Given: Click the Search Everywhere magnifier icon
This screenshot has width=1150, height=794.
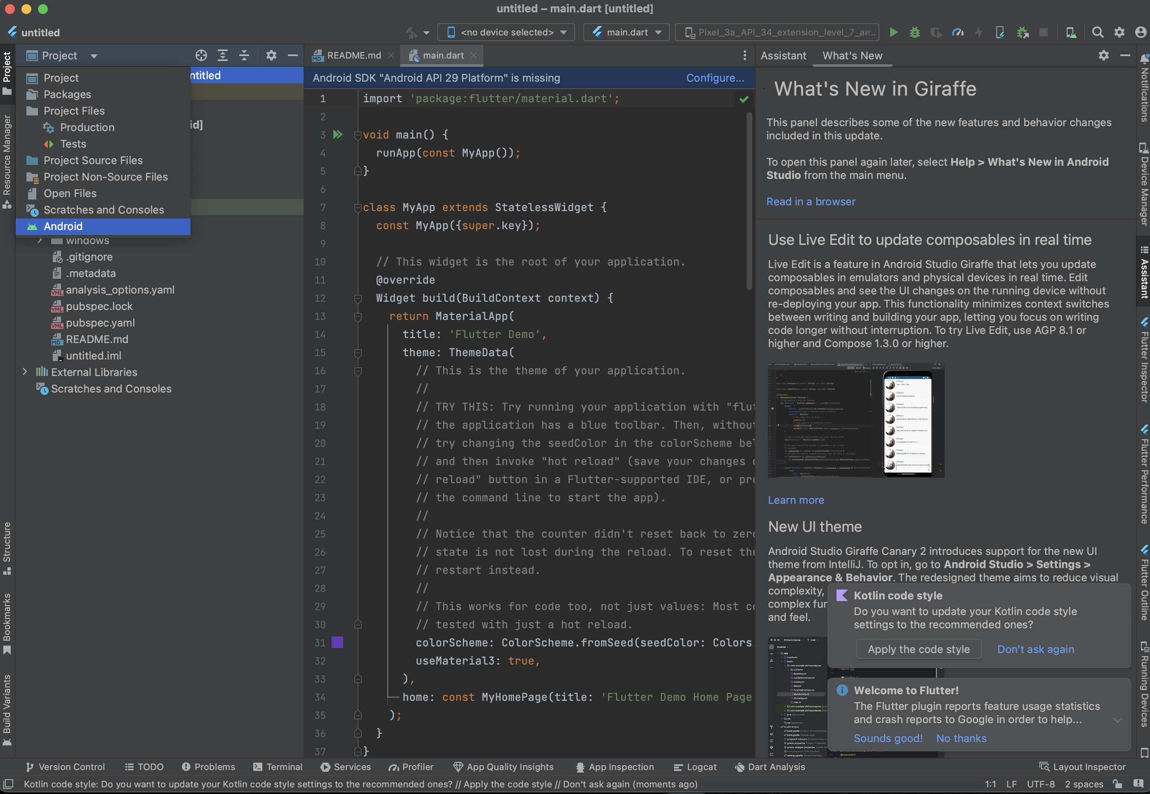Looking at the screenshot, I should [x=1097, y=32].
